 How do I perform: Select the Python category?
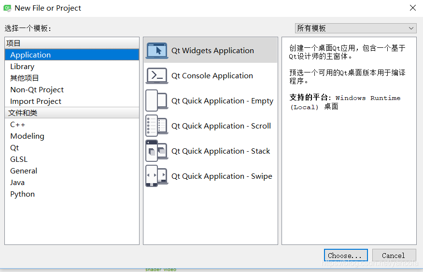(72, 194)
